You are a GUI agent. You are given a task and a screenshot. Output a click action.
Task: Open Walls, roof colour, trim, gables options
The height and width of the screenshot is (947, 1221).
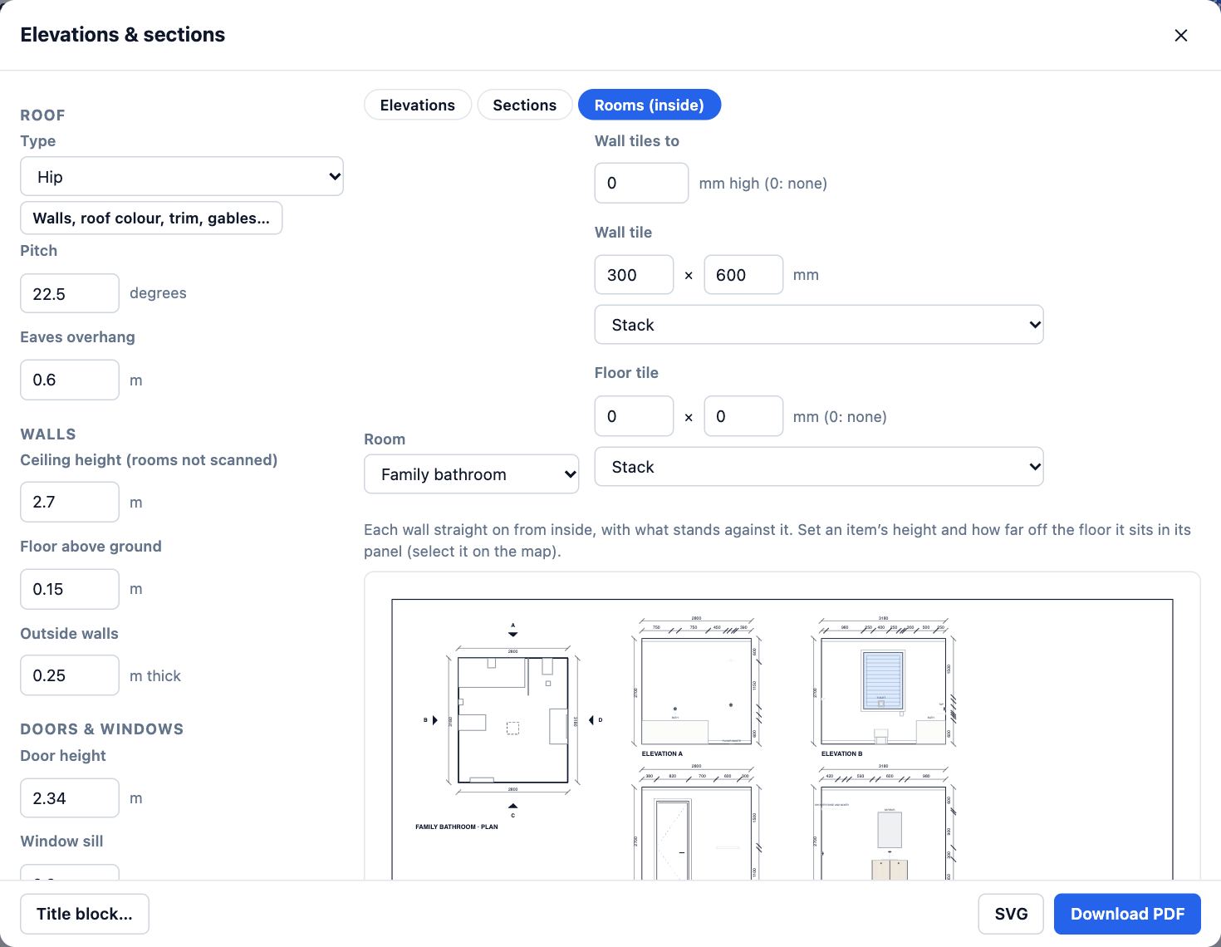click(151, 218)
